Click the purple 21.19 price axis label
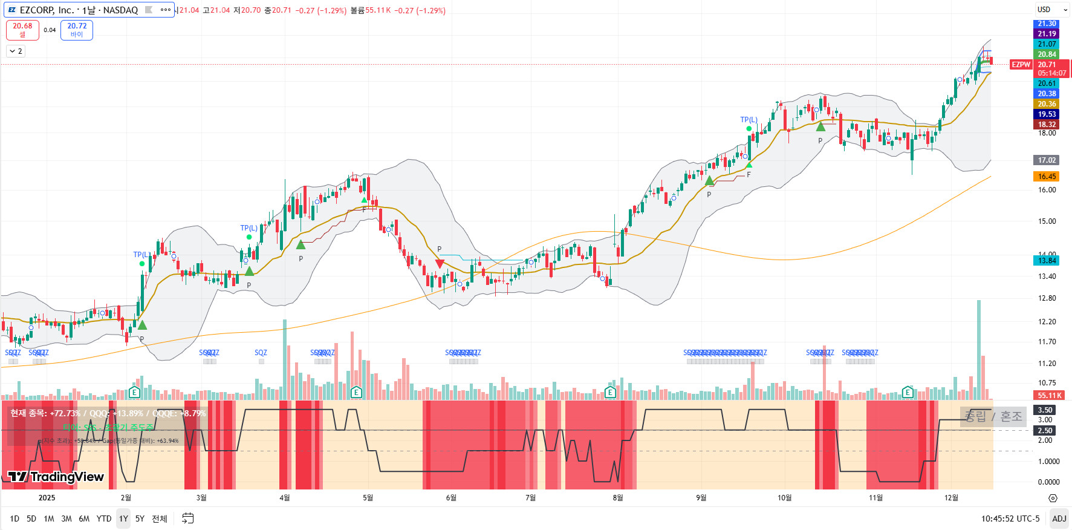This screenshot has height=530, width=1072. click(1047, 34)
